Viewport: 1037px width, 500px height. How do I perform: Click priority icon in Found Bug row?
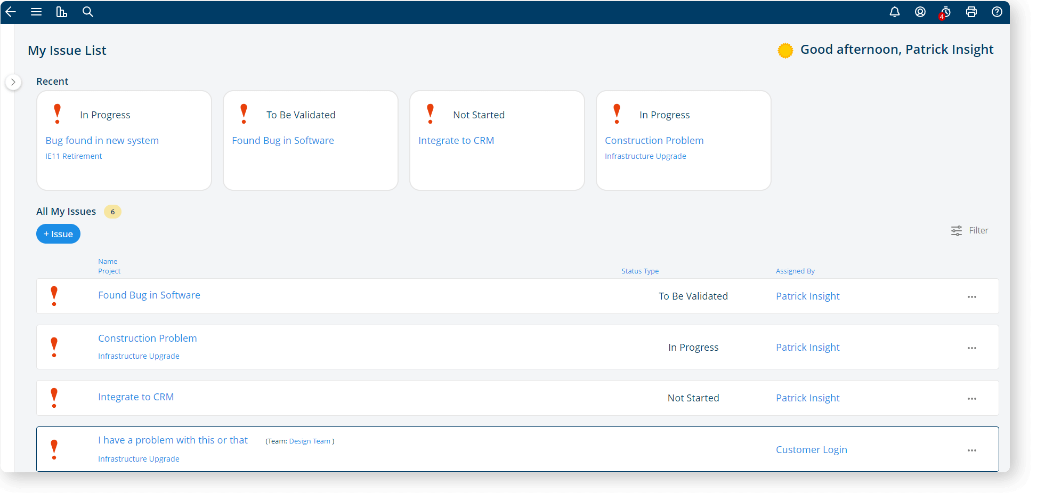(54, 296)
